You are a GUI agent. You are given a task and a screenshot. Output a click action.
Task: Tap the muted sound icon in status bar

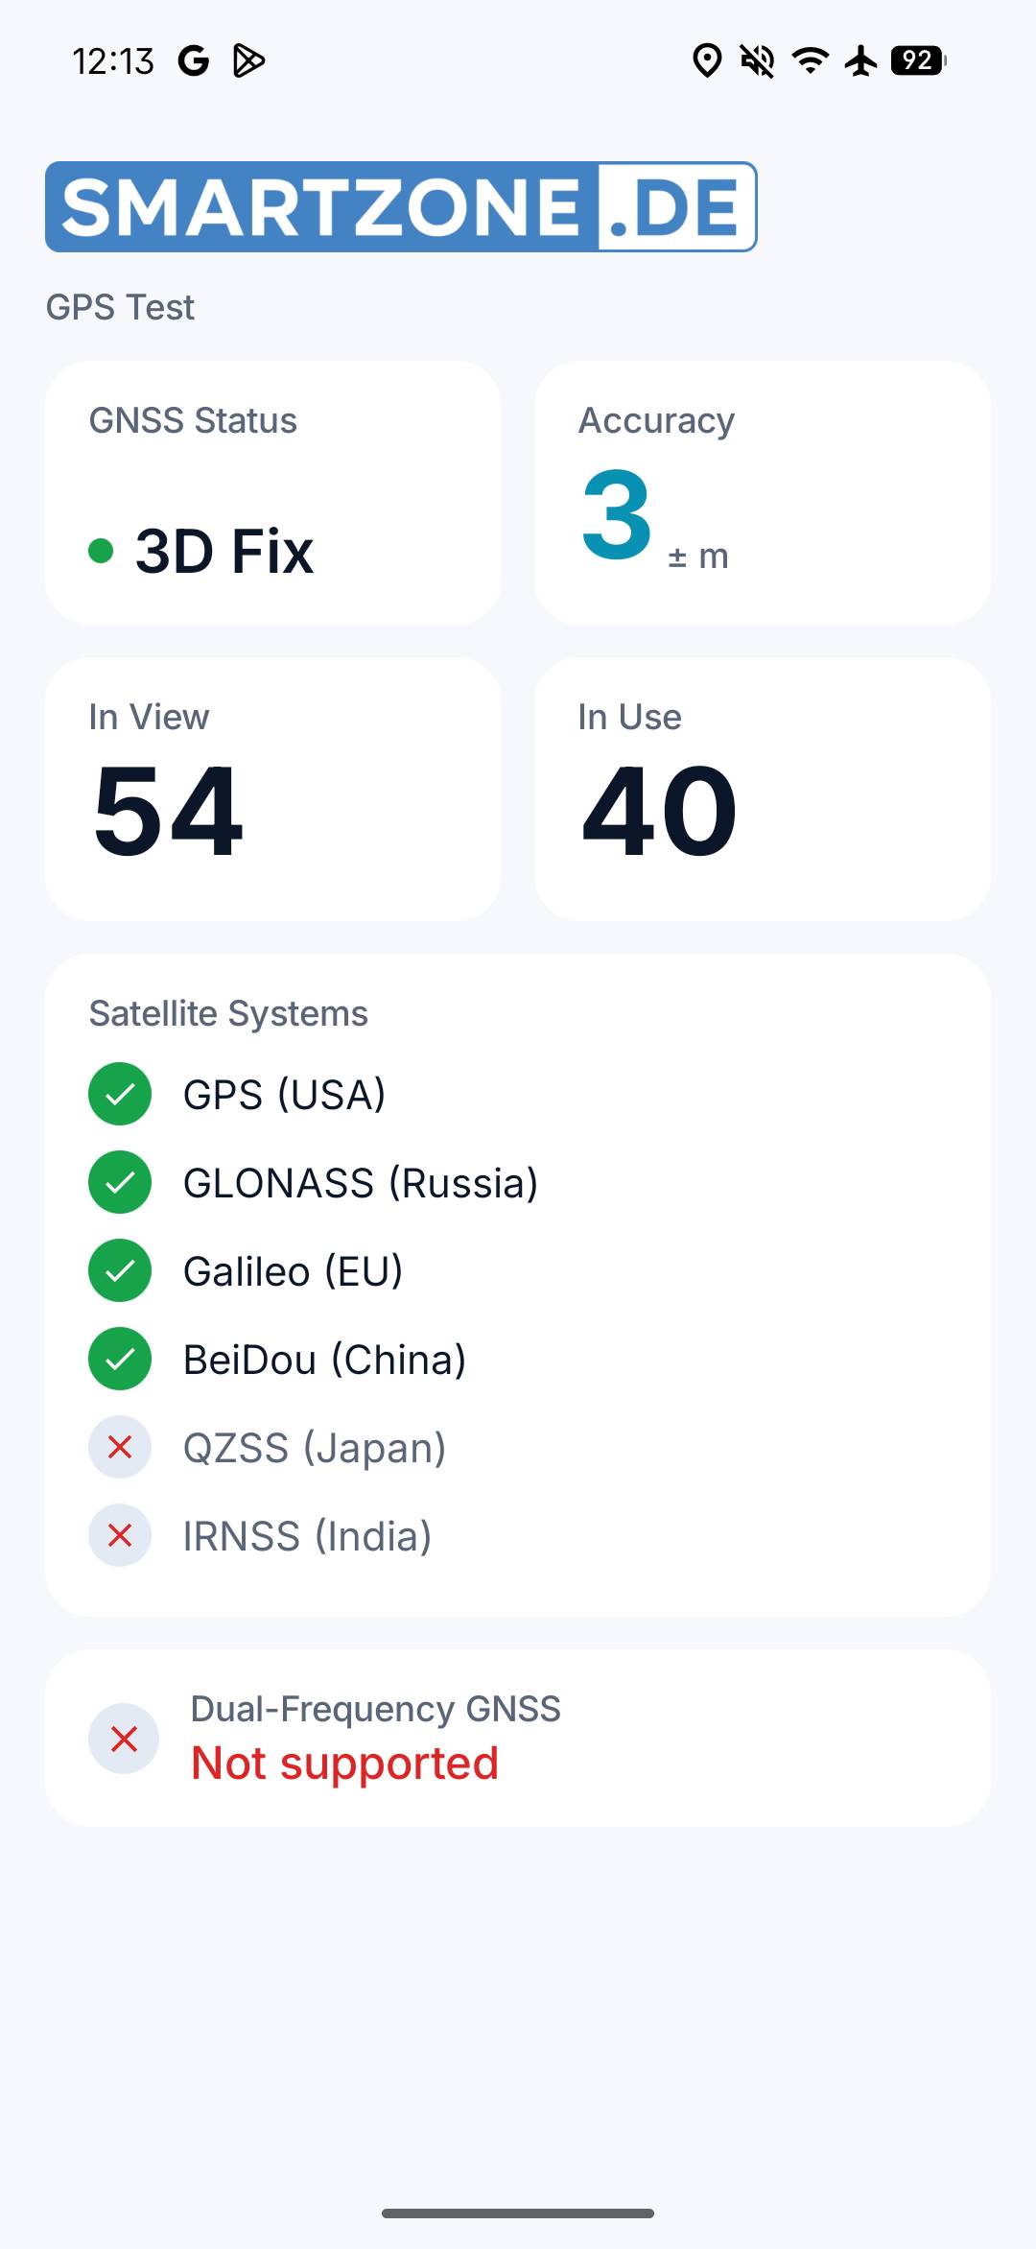(758, 61)
